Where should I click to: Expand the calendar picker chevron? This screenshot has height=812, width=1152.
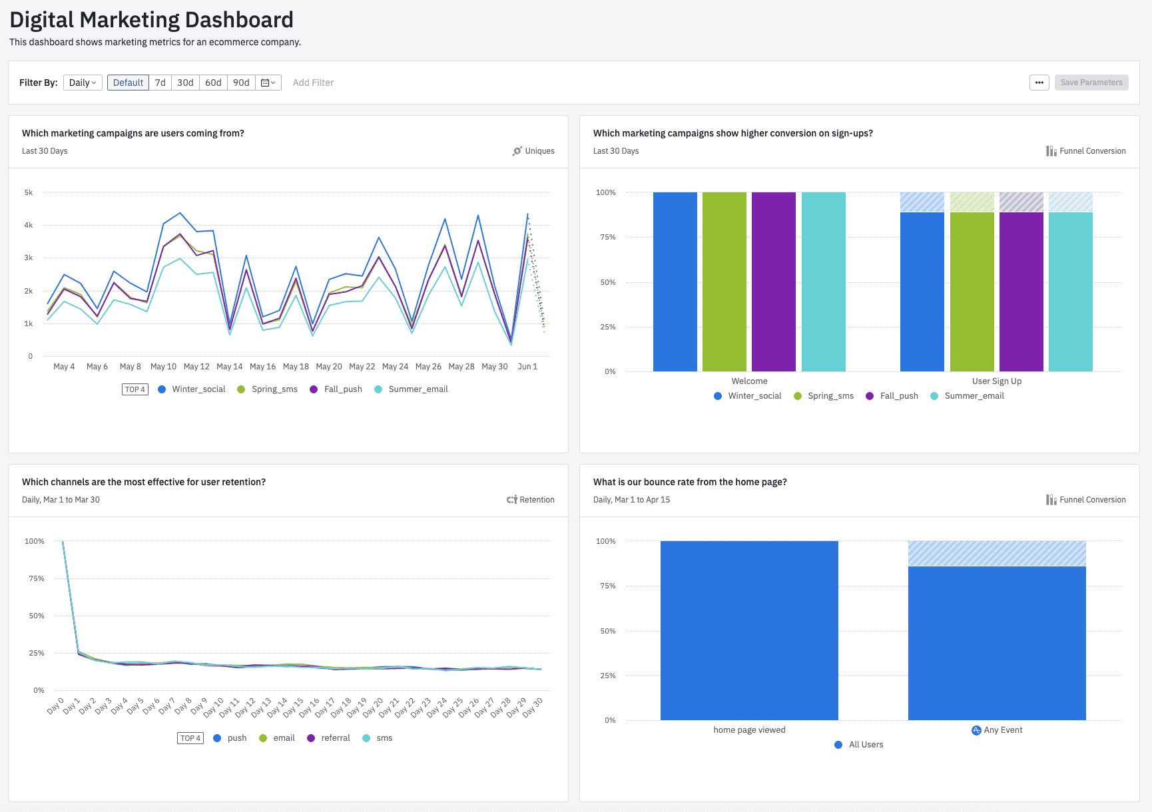click(x=273, y=82)
